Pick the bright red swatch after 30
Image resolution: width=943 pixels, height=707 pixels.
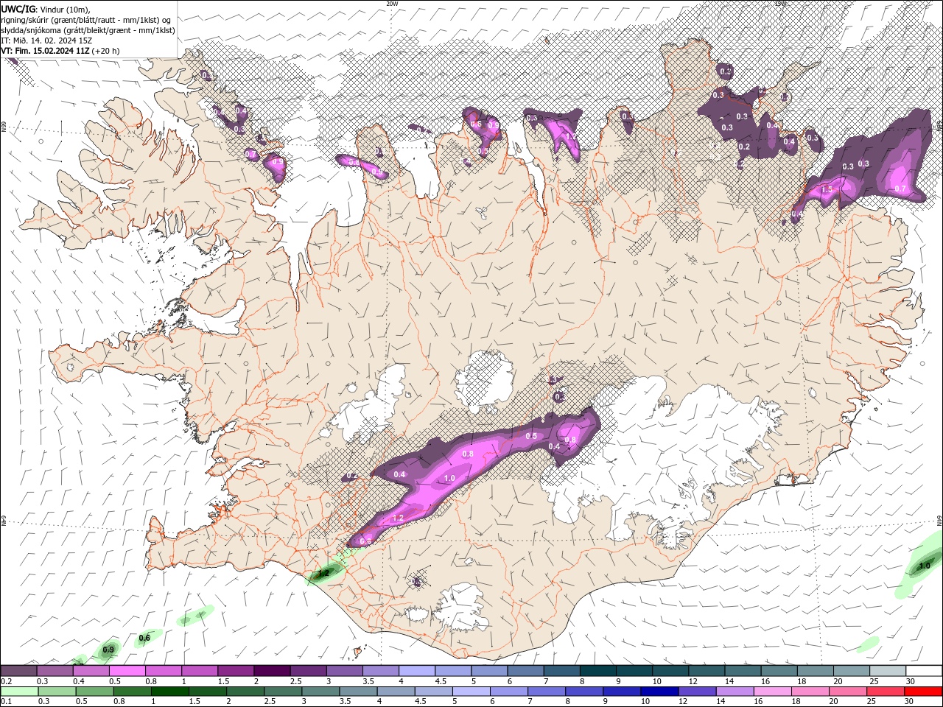[922, 692]
